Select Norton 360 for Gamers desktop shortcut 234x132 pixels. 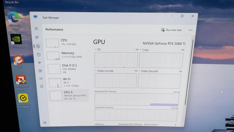(24, 101)
